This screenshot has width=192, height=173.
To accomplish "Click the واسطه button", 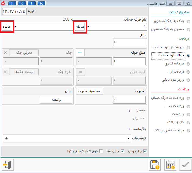I will click(x=56, y=100).
